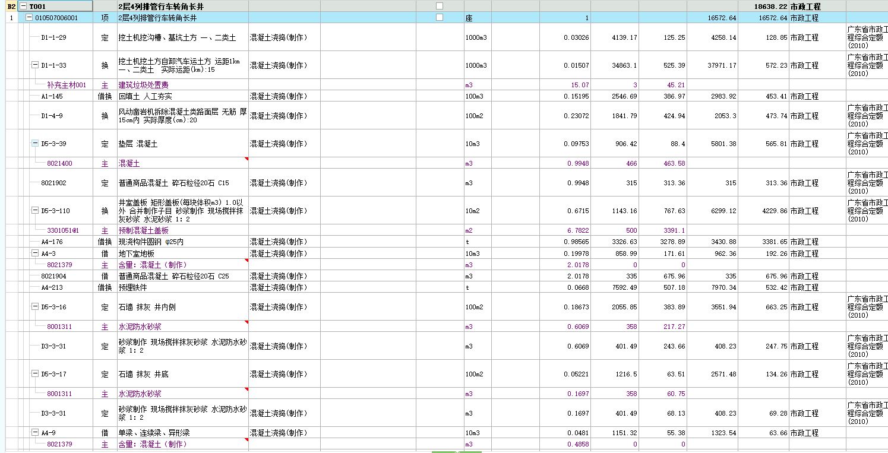888x453 pixels.
Task: Click 借换 type cell in A4-213 row
Action: 105,287
